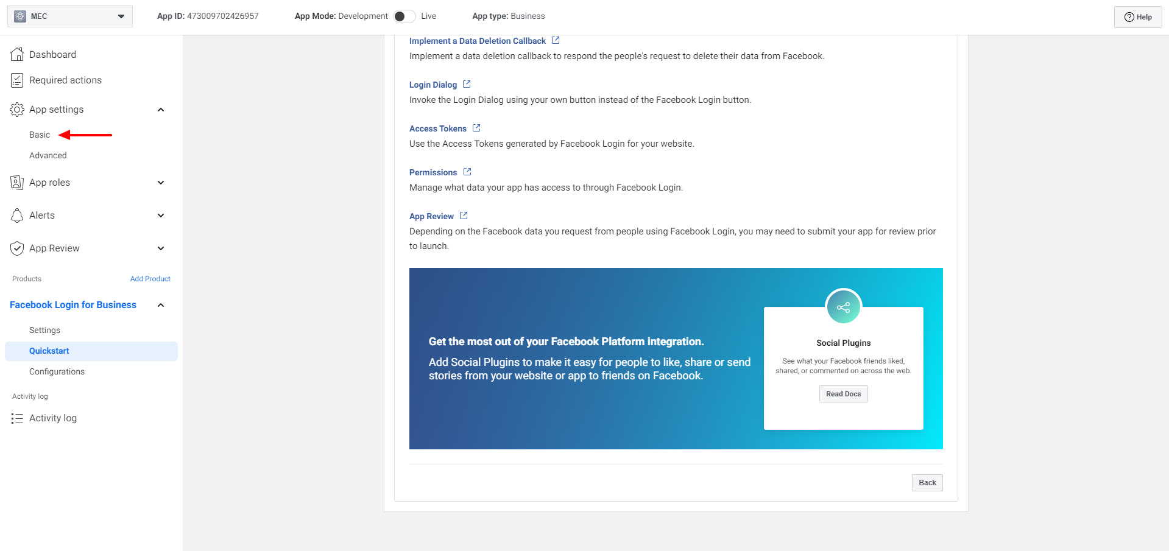
Task: Click the Back button
Action: (x=927, y=482)
